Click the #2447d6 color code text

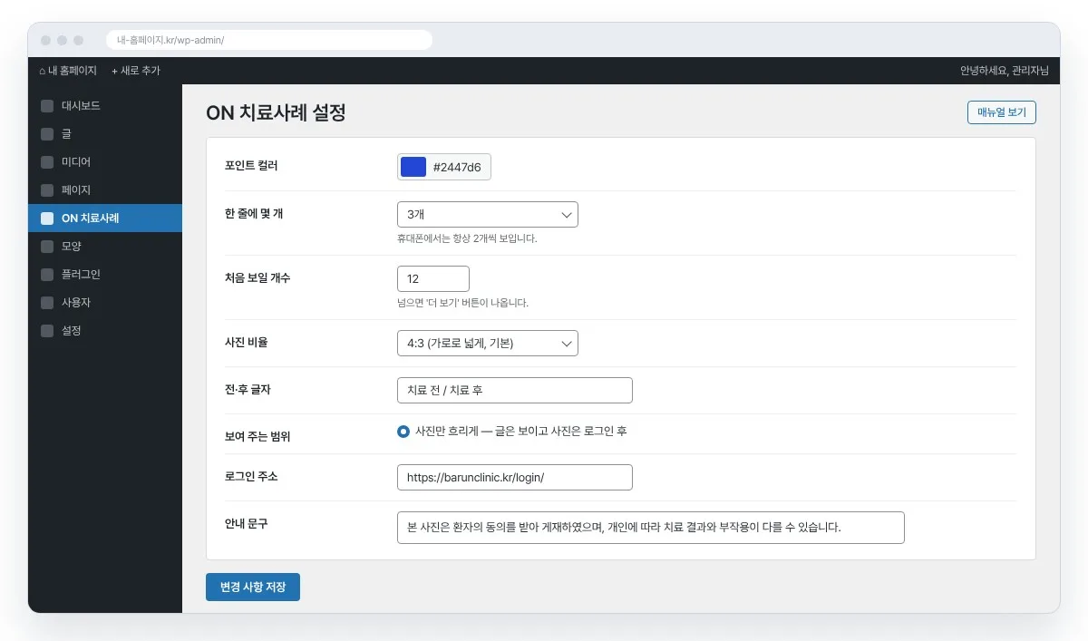click(457, 167)
